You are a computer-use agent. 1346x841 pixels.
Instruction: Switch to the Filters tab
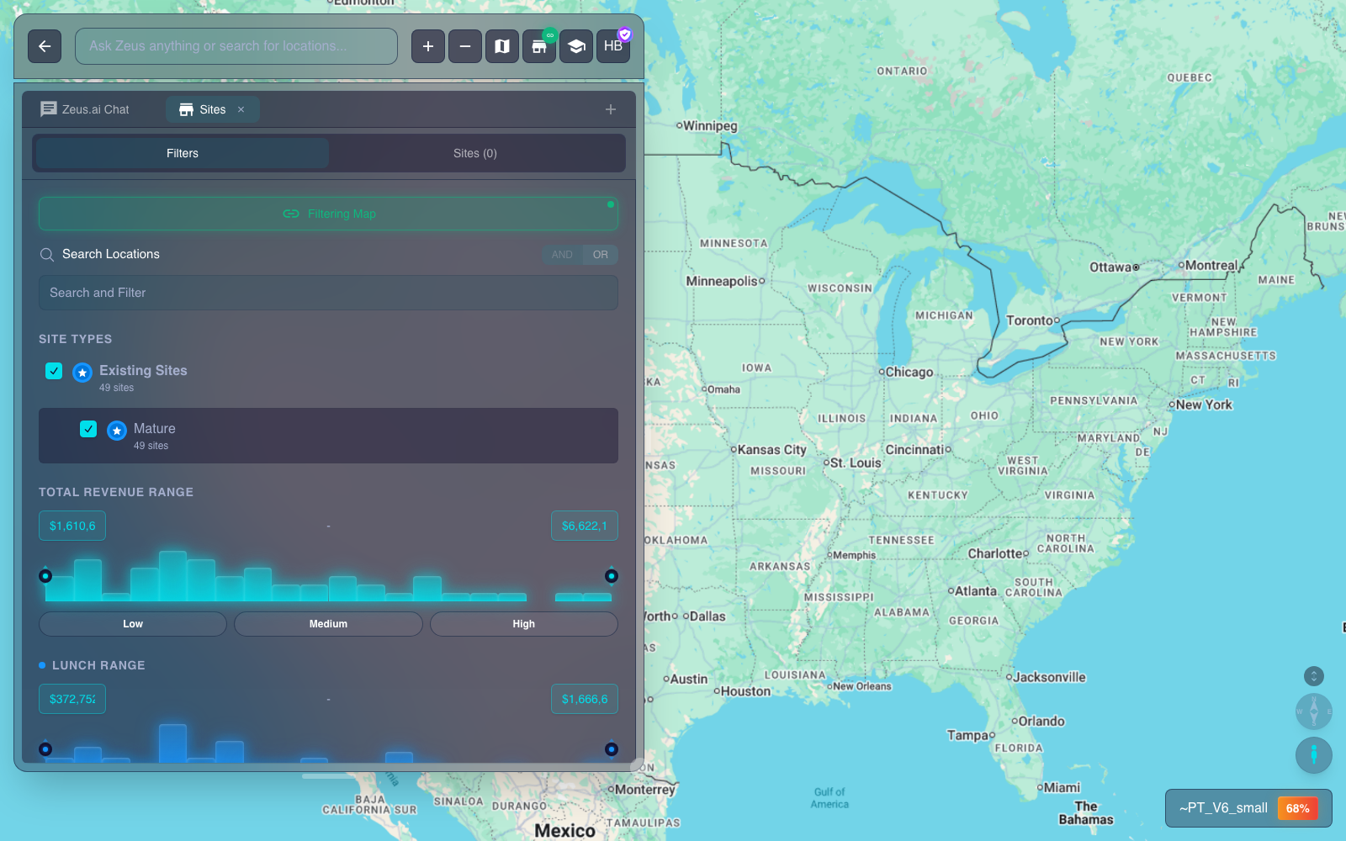(x=183, y=153)
